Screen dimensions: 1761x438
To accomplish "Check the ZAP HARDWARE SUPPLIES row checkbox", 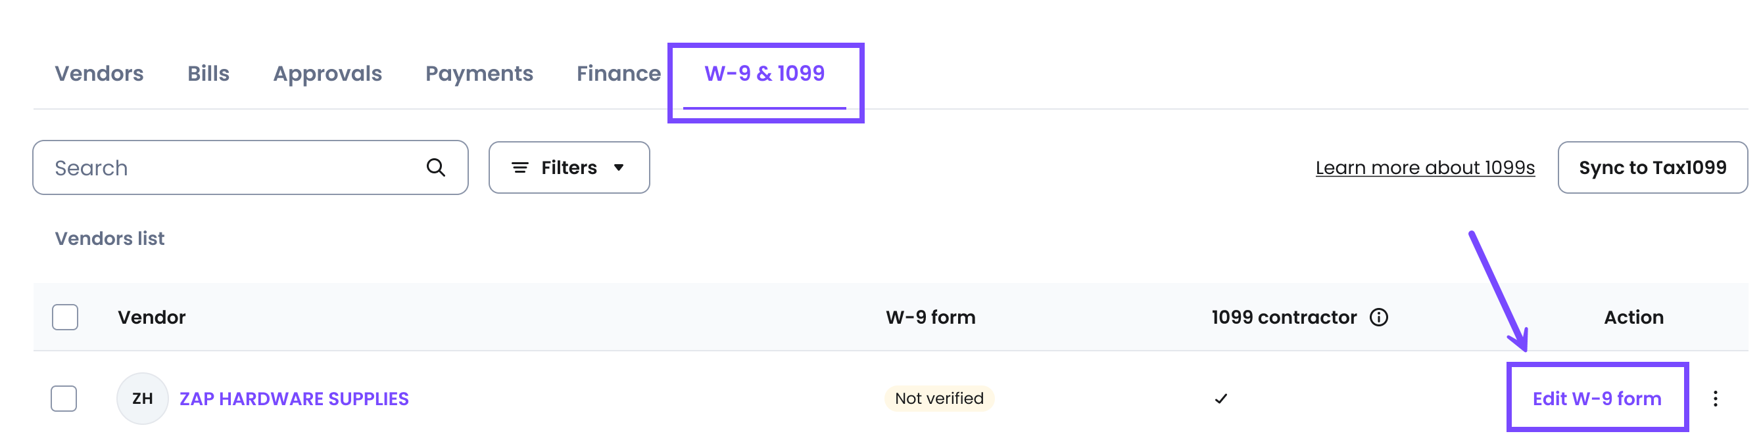I will coord(64,399).
